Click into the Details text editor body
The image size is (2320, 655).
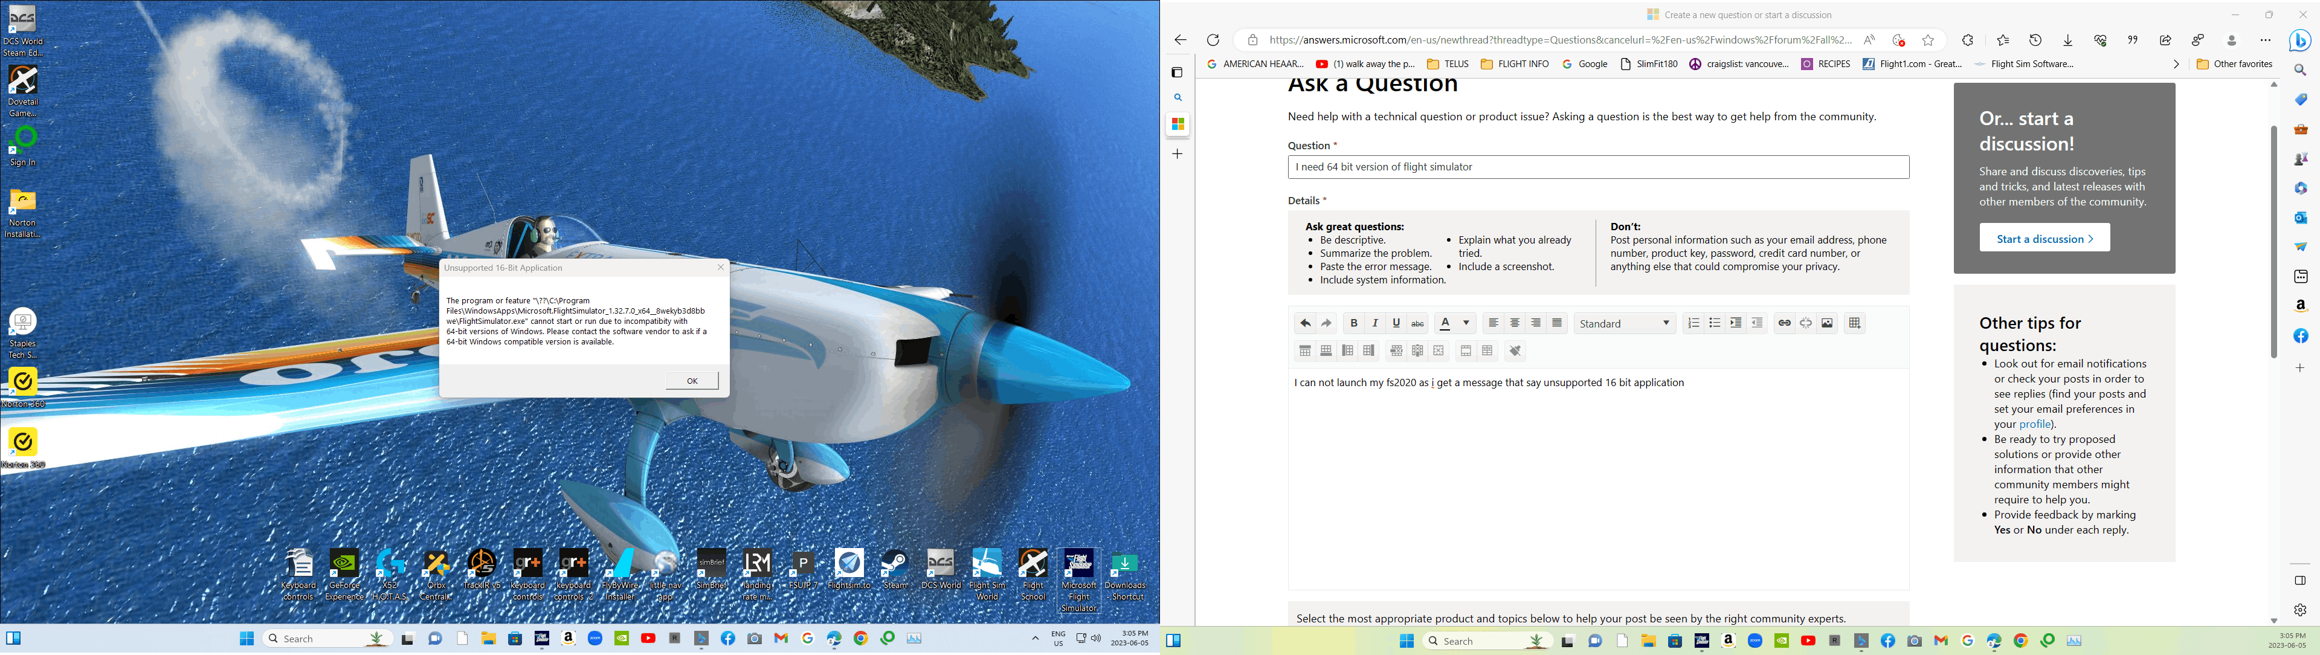[x=1597, y=479]
